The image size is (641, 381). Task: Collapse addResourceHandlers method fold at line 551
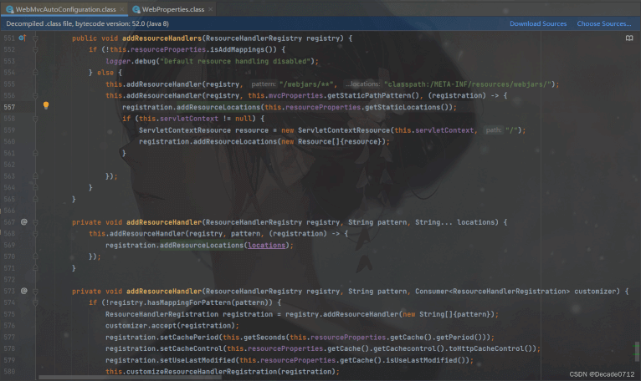[x=36, y=38]
